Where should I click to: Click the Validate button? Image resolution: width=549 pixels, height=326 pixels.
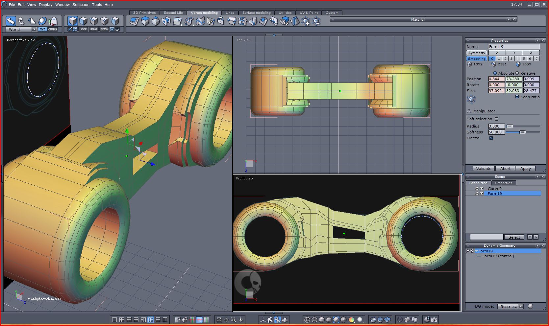click(484, 168)
